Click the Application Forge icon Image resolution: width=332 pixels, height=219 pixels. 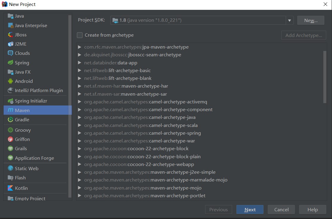pyautogui.click(x=10, y=158)
